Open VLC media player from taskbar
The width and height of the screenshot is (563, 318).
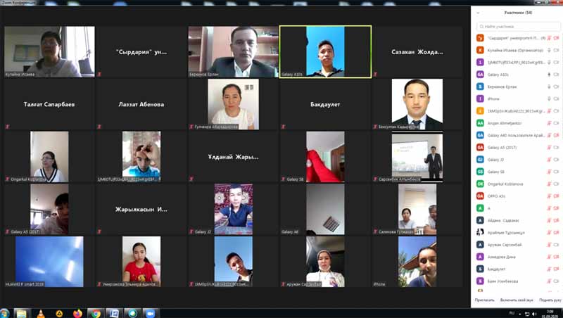point(39,313)
